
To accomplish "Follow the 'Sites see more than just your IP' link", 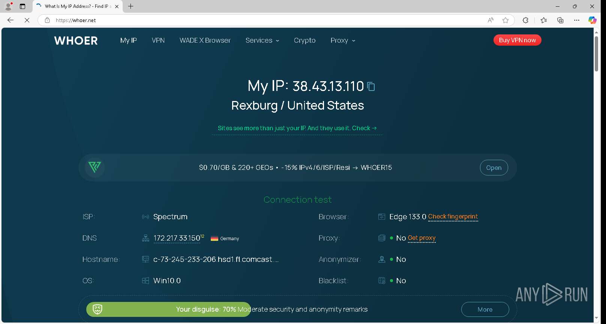I will 297,128.
